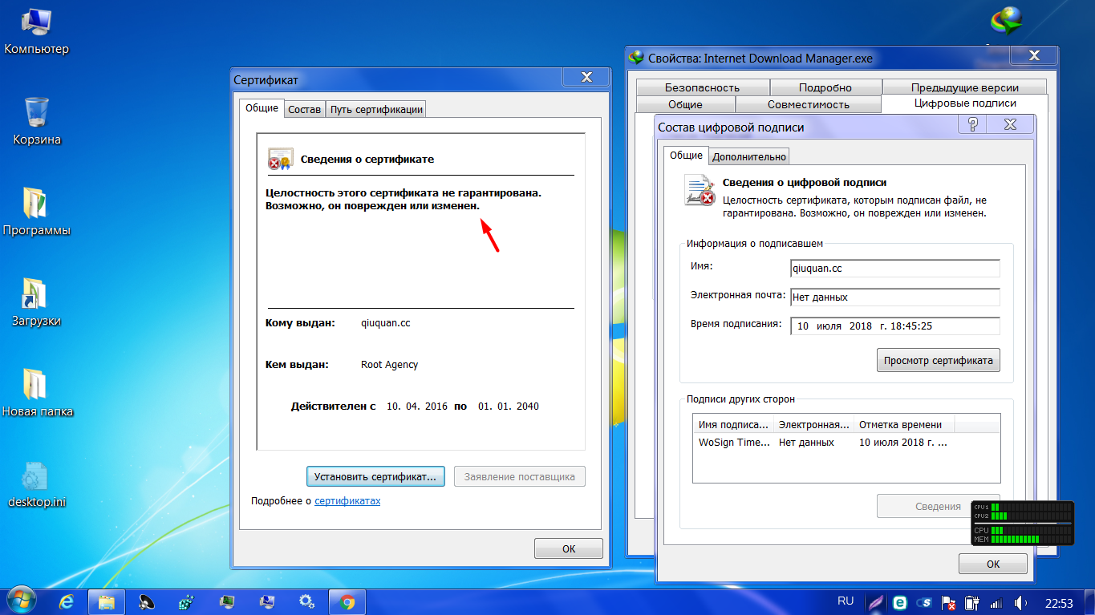The height and width of the screenshot is (615, 1095).
Task: Open the ESET tray icon
Action: (x=900, y=601)
